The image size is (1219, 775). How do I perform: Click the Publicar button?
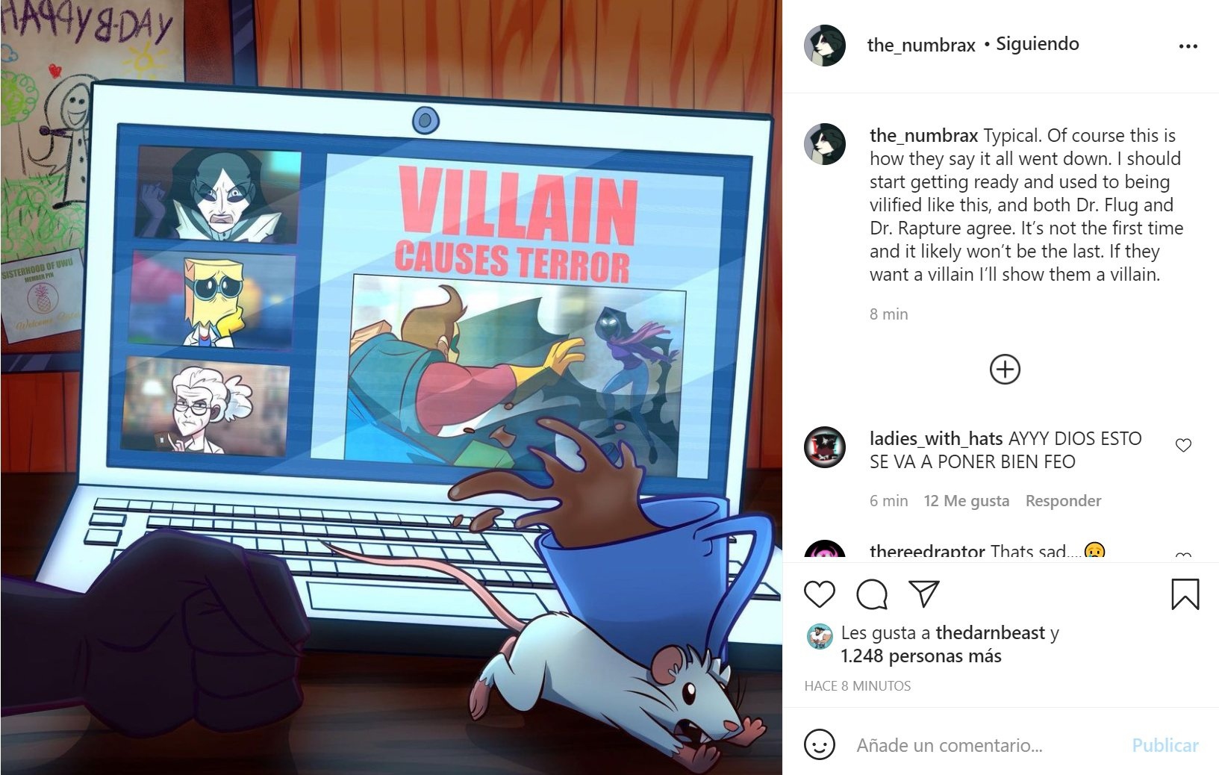1165,745
